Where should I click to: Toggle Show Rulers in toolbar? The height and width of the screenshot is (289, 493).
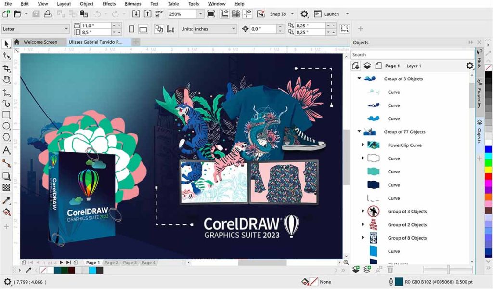coord(224,14)
